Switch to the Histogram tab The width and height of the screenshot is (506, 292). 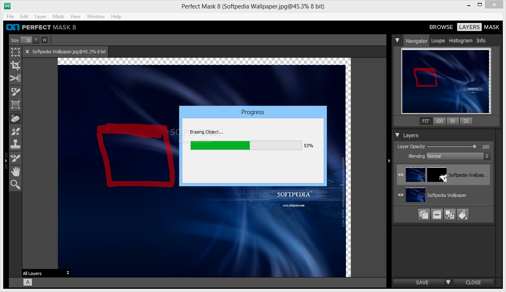460,40
